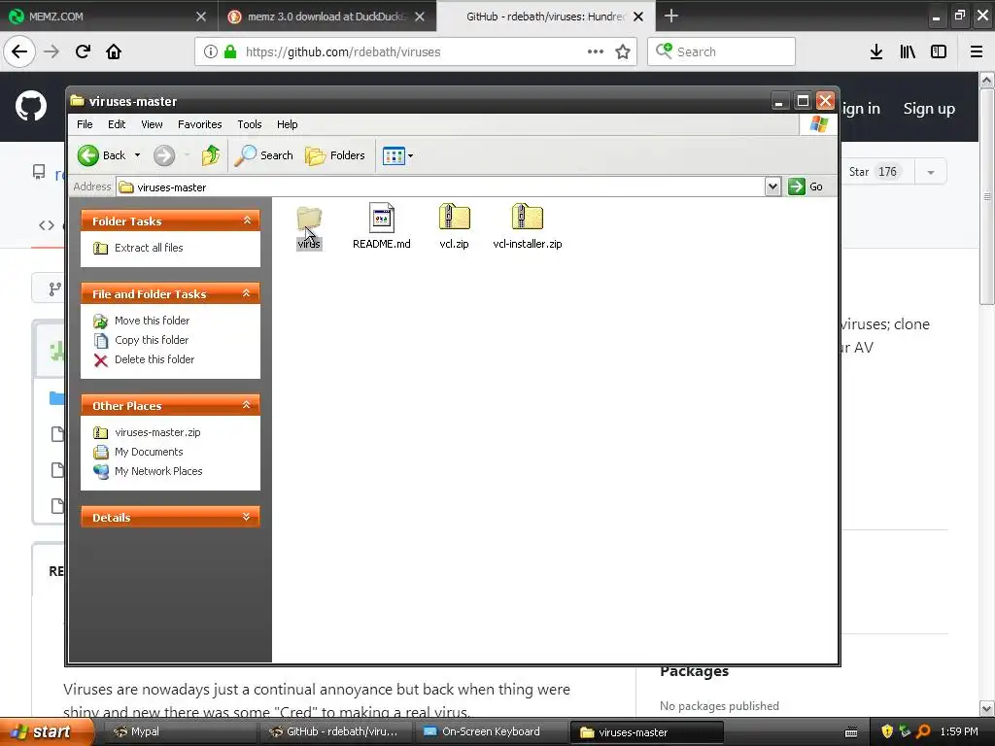Viewport: 995px width, 746px height.
Task: Bookmark this page with star icon
Action: (x=623, y=51)
